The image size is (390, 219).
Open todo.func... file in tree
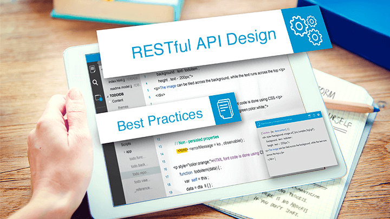click(138, 158)
